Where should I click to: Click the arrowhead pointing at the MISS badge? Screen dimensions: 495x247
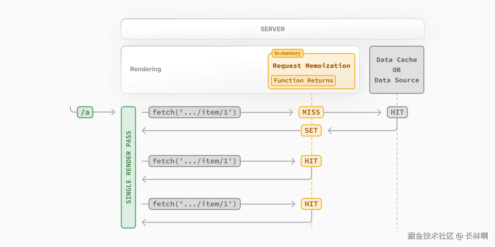coord(291,112)
